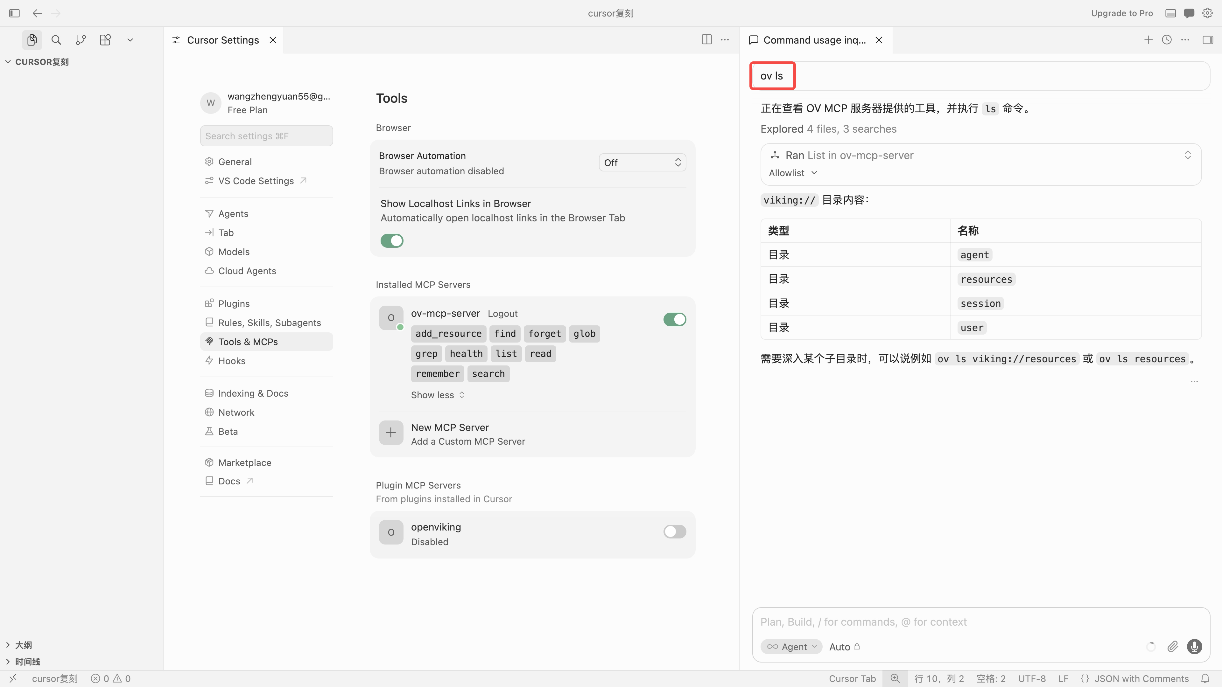Split the editor right icon

[706, 40]
